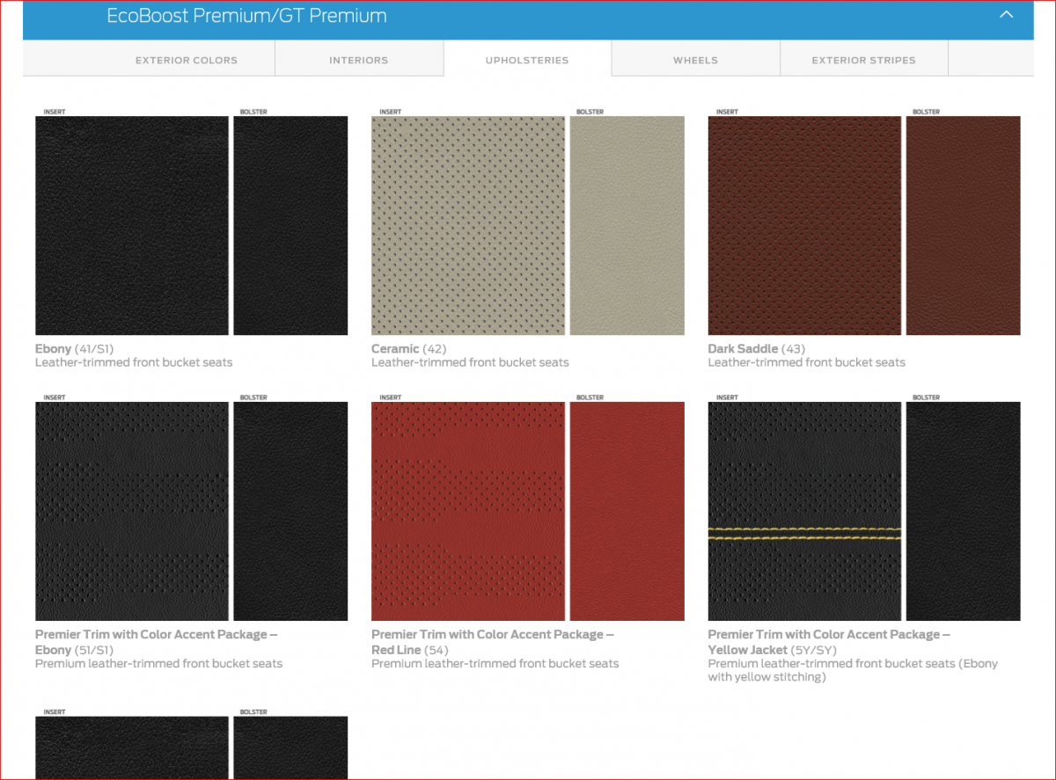Pick the Ebony (41/S1) bolster swatch
The image size is (1056, 780).
tap(290, 226)
